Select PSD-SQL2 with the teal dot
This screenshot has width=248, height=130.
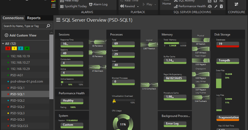tap(25, 100)
